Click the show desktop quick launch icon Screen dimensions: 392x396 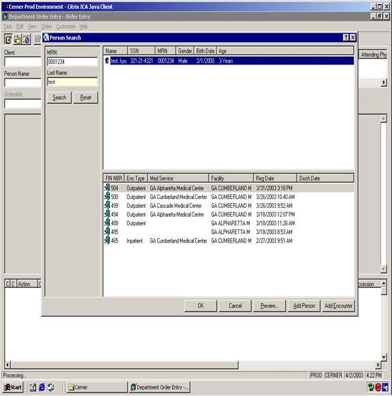(33, 387)
